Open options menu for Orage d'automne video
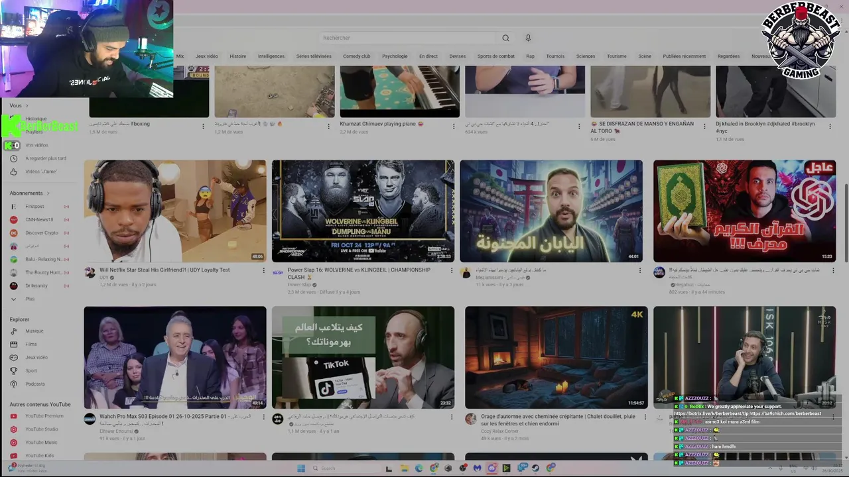849x477 pixels. click(x=645, y=417)
